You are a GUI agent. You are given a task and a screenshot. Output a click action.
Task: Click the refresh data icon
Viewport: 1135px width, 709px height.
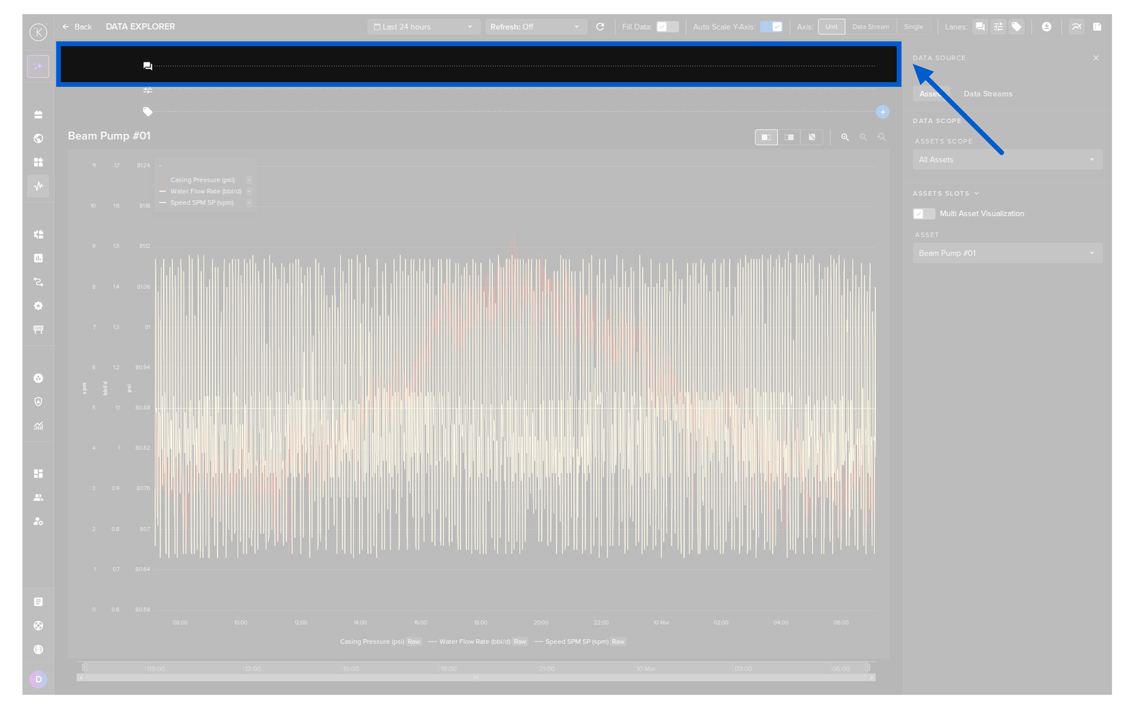(600, 27)
